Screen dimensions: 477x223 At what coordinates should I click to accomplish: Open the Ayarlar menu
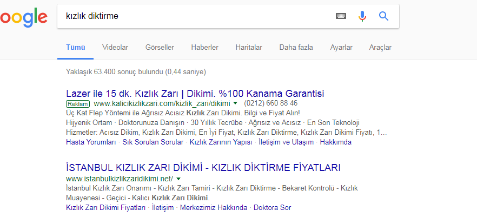[341, 48]
